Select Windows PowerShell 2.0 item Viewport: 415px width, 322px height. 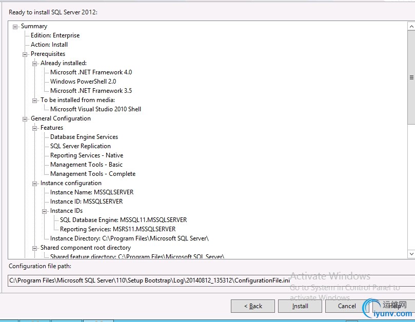point(83,82)
